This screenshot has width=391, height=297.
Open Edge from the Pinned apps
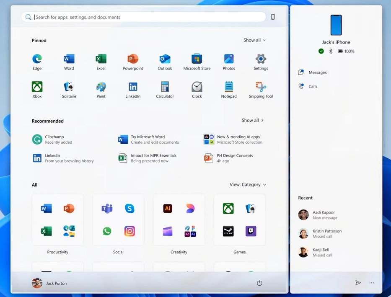37,62
